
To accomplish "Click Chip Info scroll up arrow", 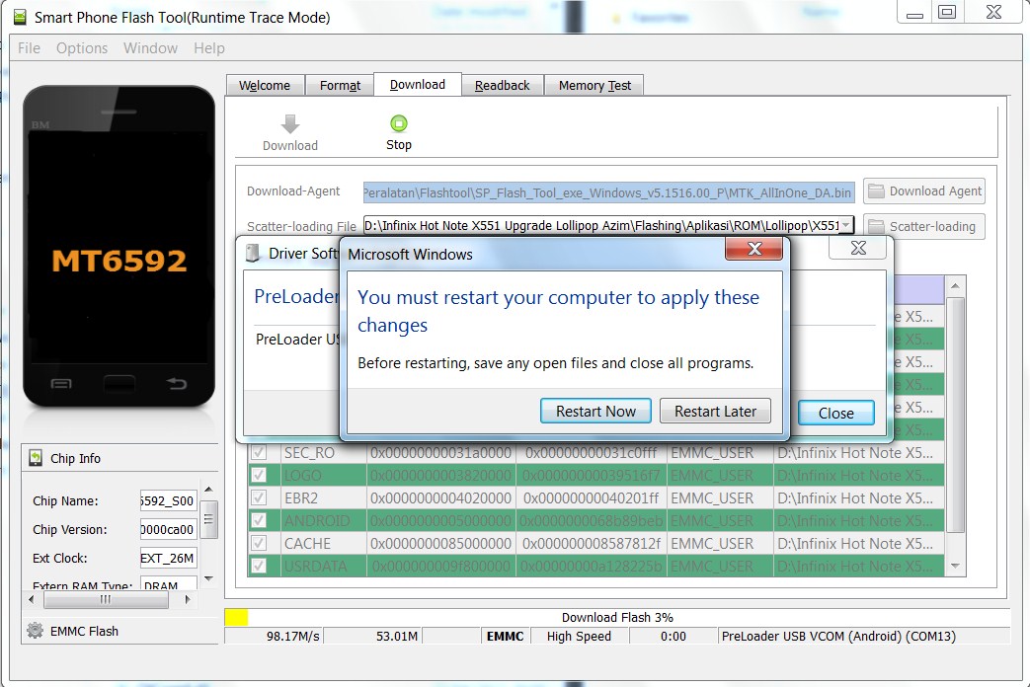I will (x=209, y=490).
